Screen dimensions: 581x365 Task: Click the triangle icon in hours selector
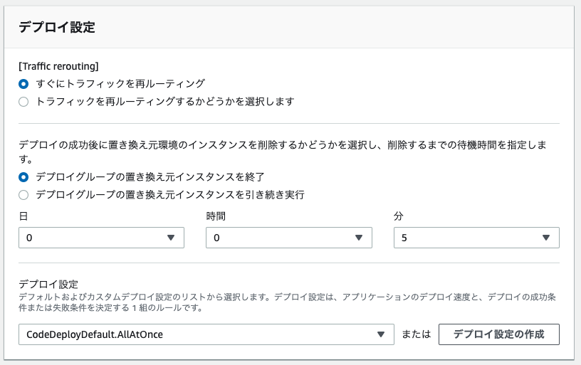[x=359, y=238]
